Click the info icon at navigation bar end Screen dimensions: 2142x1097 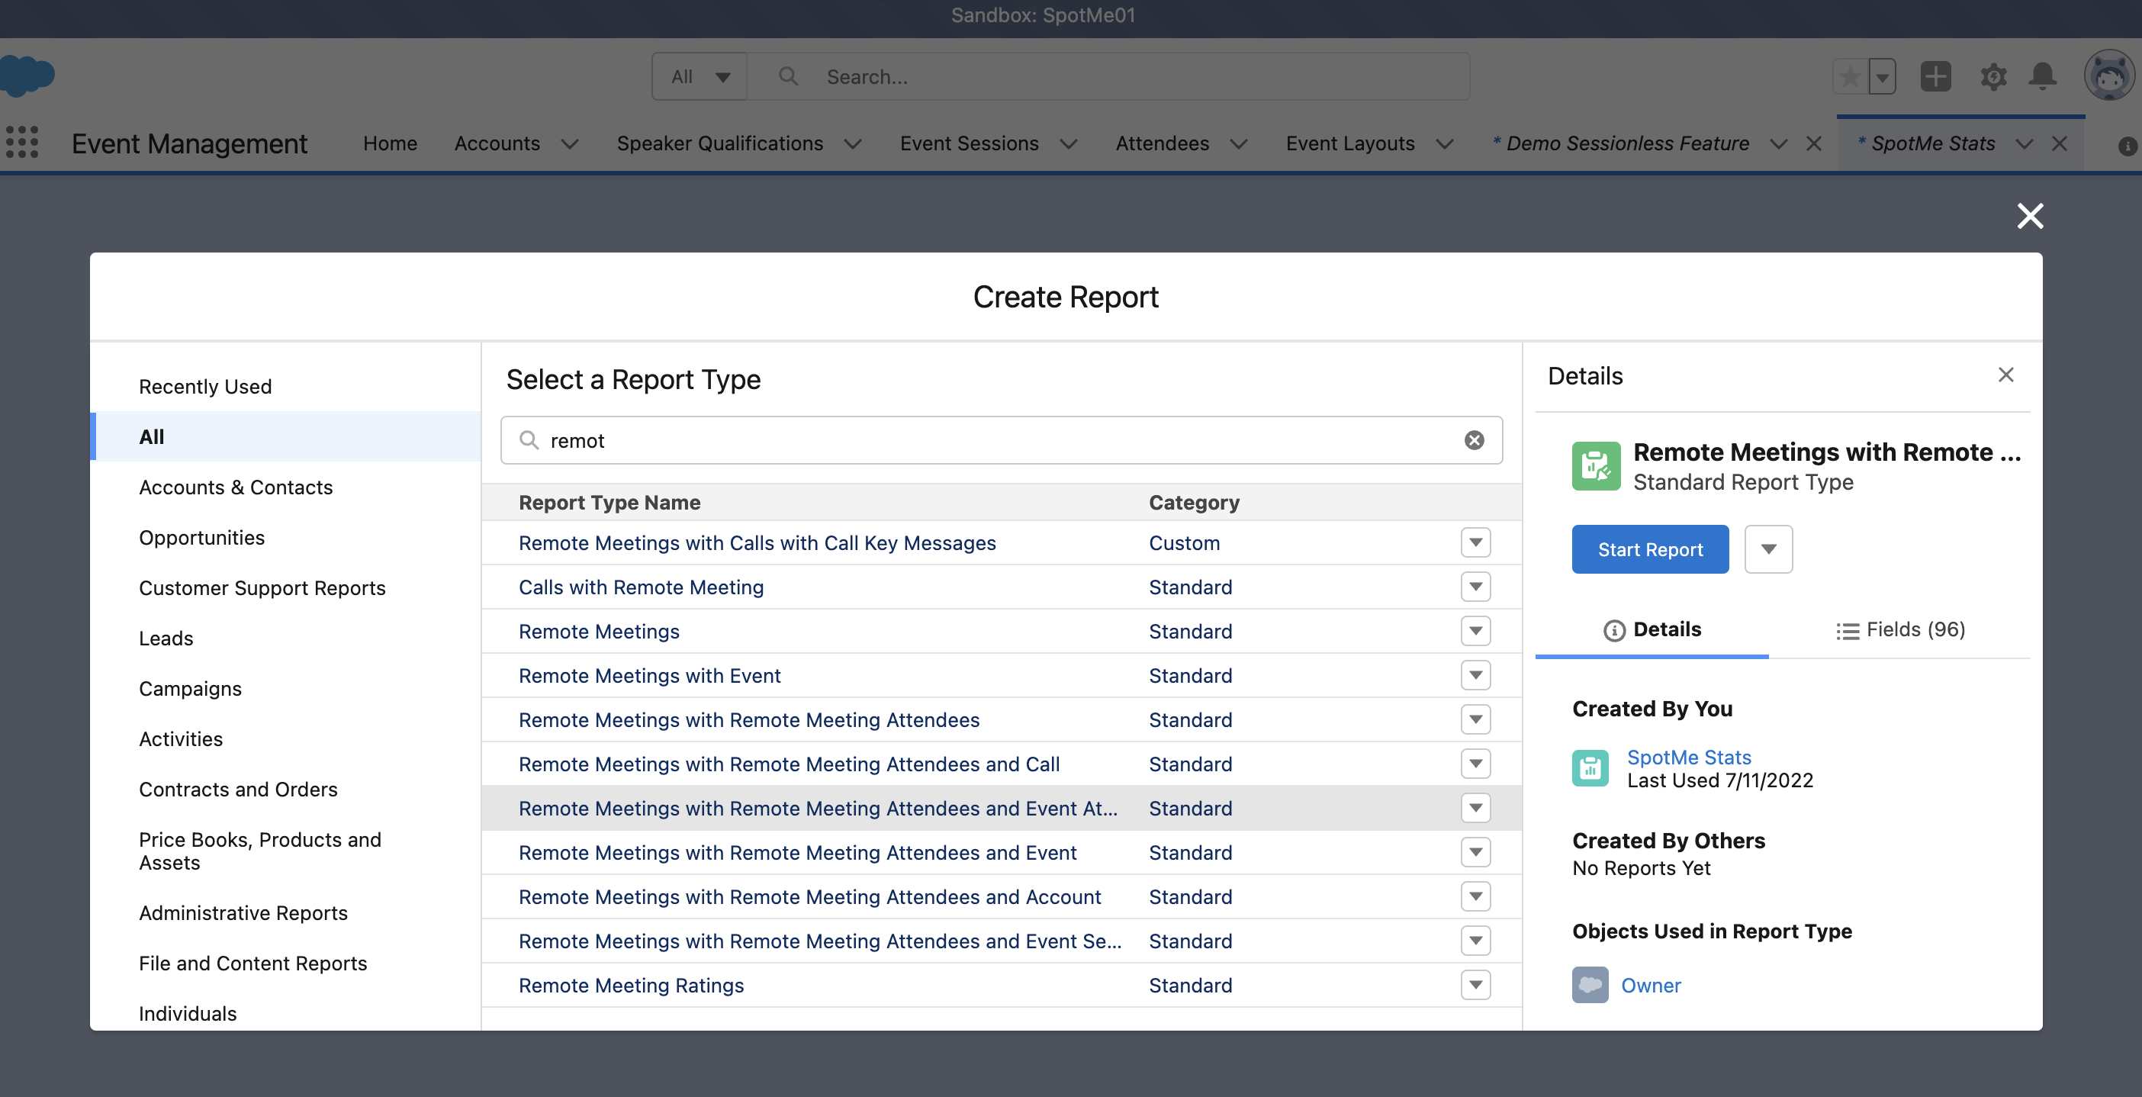[x=2127, y=146]
